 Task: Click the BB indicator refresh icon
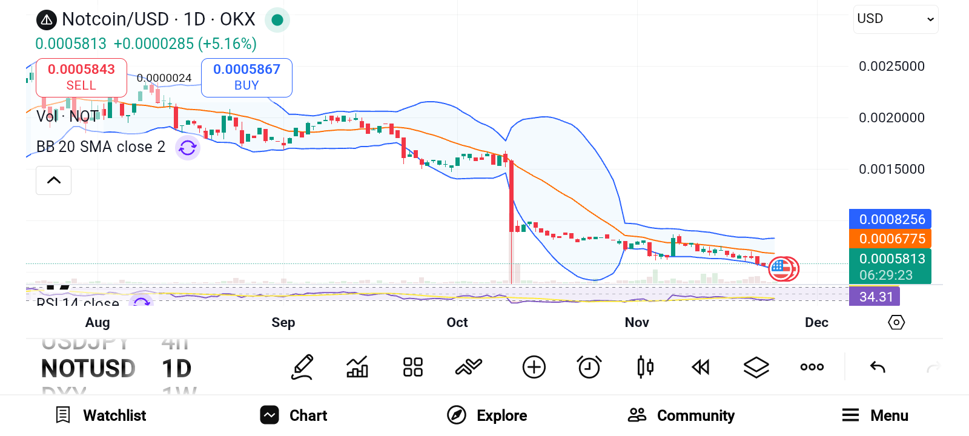(188, 147)
